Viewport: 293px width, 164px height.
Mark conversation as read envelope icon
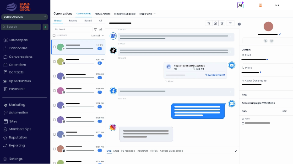(215, 23)
